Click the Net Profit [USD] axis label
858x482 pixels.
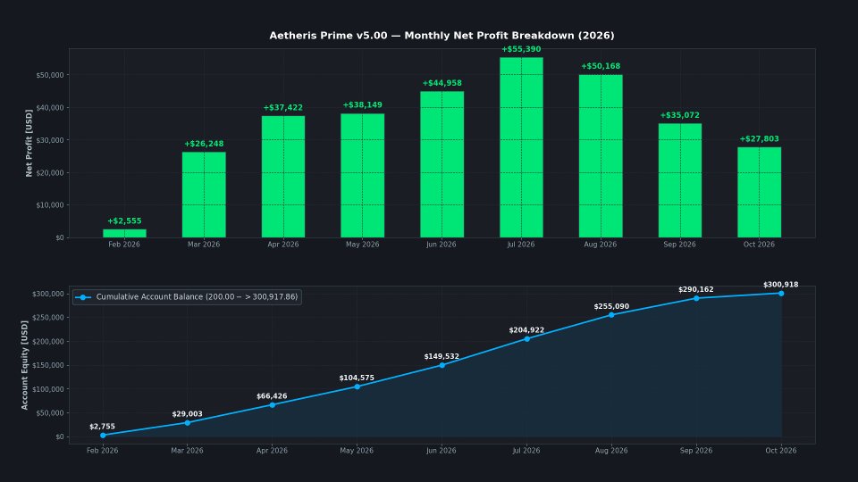tap(29, 143)
